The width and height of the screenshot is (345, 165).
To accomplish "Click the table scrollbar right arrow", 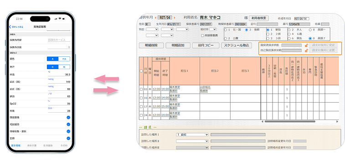I will click(x=337, y=121).
